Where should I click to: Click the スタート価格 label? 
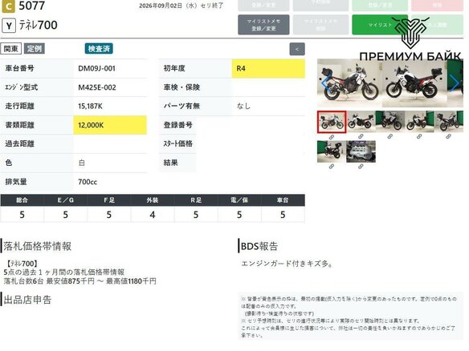178,144
